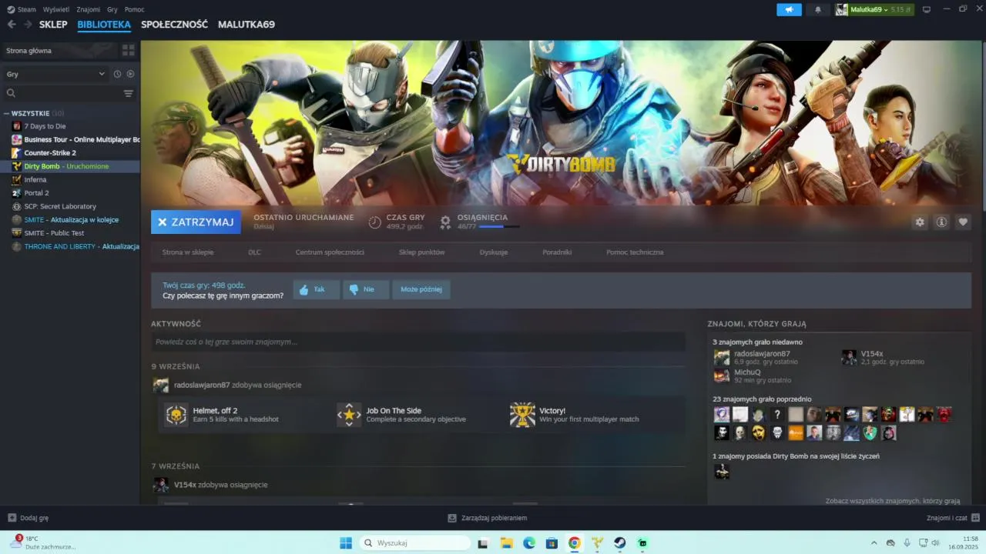Select 7 Days to Die in library
Image resolution: width=986 pixels, height=554 pixels.
pyautogui.click(x=70, y=126)
